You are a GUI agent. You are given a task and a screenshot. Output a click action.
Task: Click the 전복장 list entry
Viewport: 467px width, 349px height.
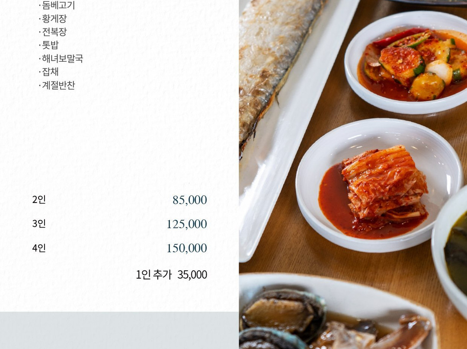(x=54, y=32)
